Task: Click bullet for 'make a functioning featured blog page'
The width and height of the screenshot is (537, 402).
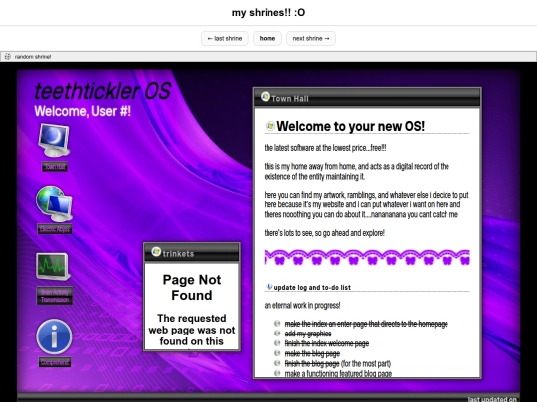Action: click(x=277, y=373)
